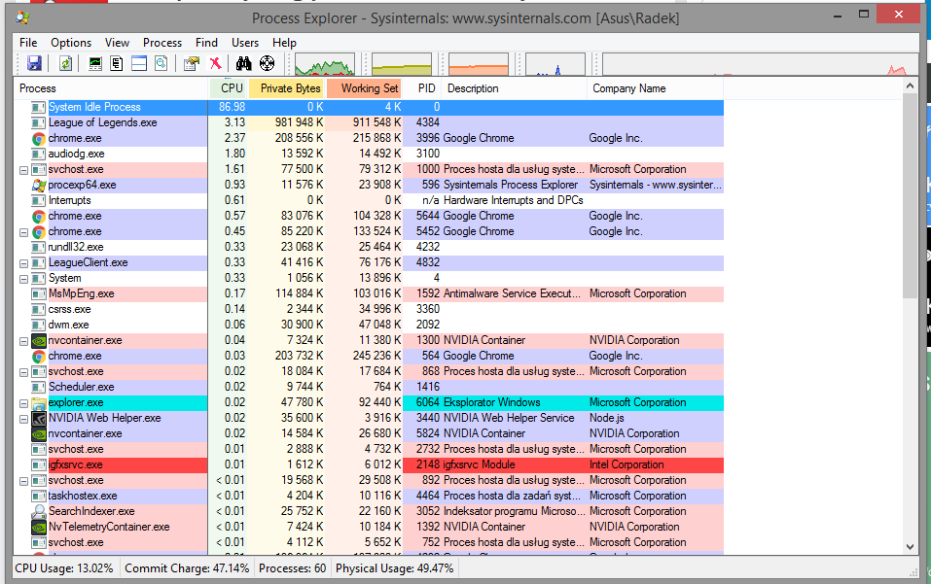The width and height of the screenshot is (931, 584).
Task: Select the rundll32.exe process row
Action: tap(369, 247)
